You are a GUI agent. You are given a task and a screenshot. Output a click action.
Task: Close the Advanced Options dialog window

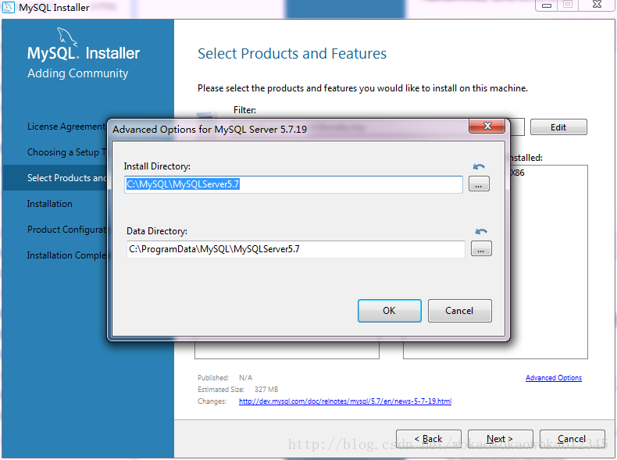(x=487, y=126)
